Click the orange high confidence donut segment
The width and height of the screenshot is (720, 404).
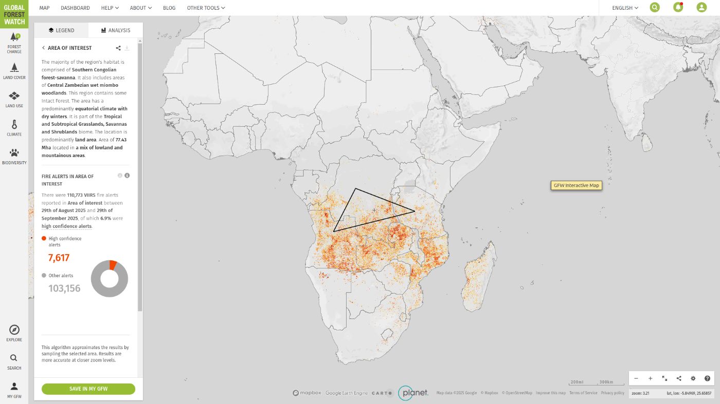pyautogui.click(x=113, y=265)
